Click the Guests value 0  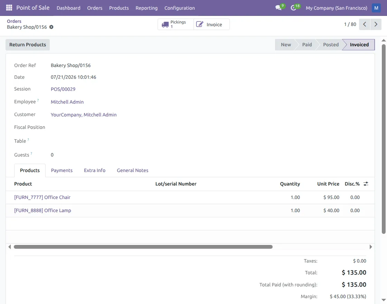click(x=52, y=155)
